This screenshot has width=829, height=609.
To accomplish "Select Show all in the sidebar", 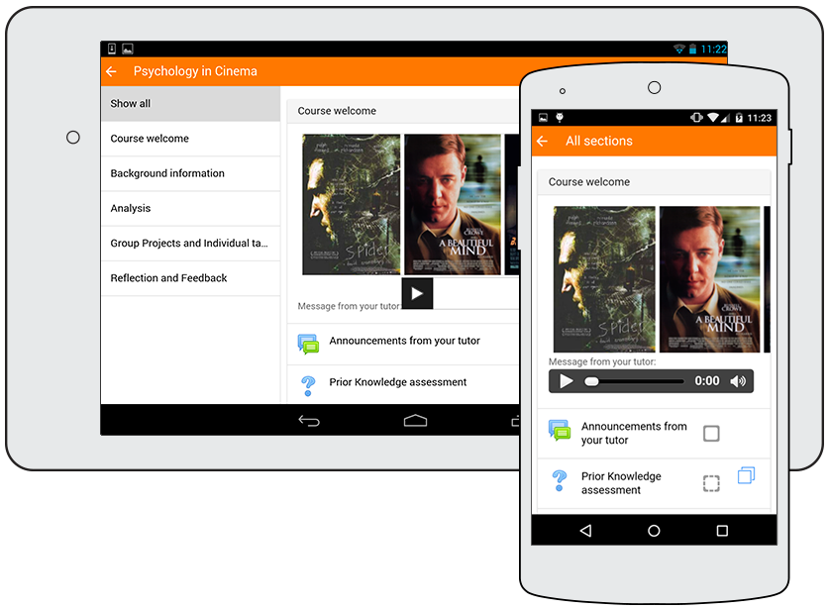I will [x=190, y=104].
